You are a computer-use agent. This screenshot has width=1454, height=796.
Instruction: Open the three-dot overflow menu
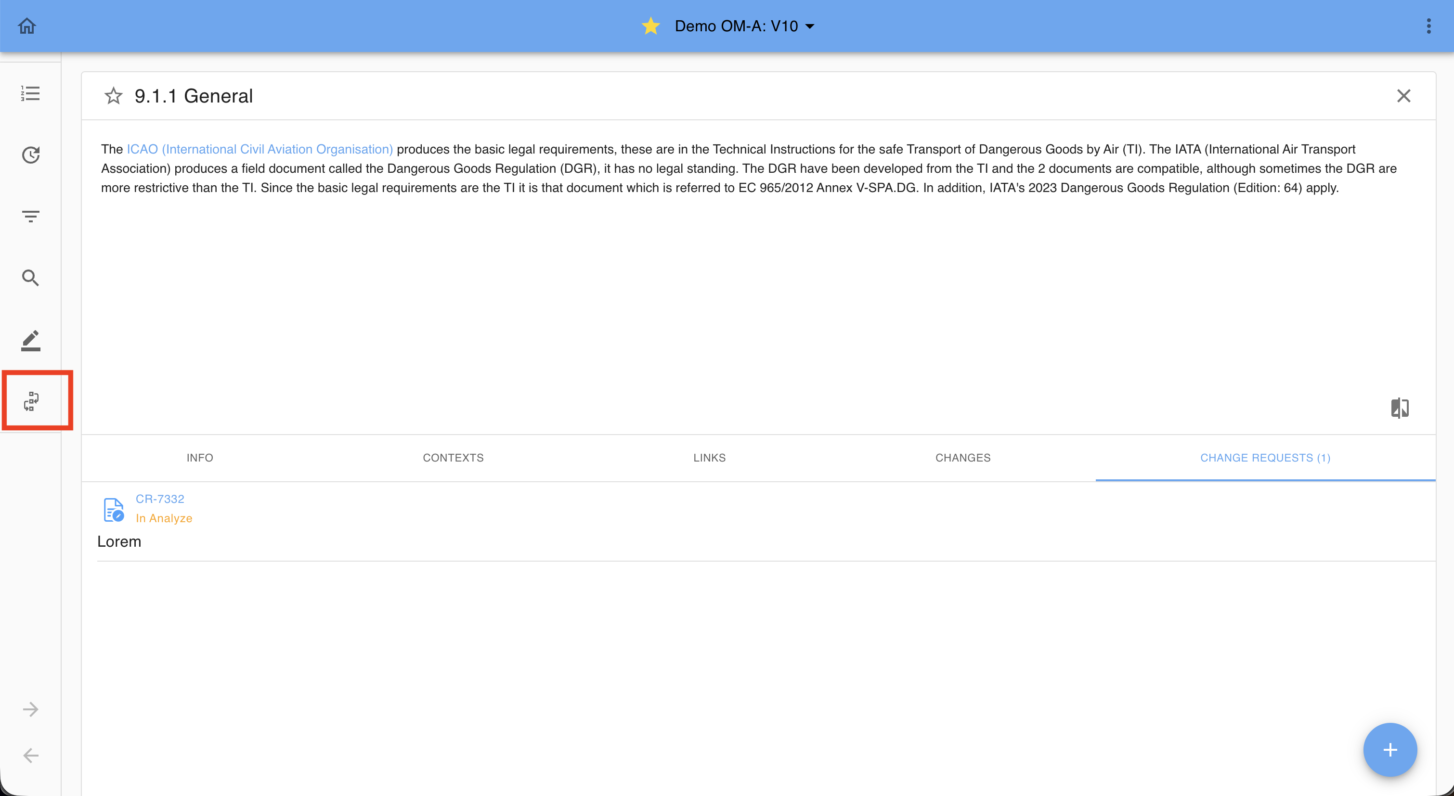click(1428, 26)
